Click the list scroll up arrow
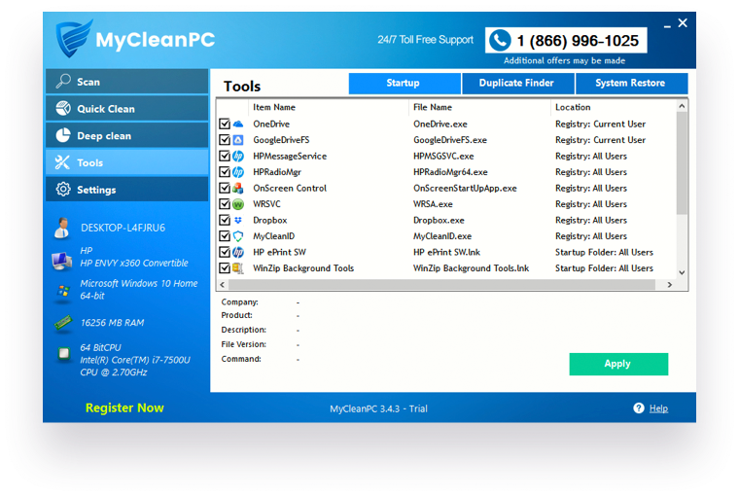 click(682, 106)
